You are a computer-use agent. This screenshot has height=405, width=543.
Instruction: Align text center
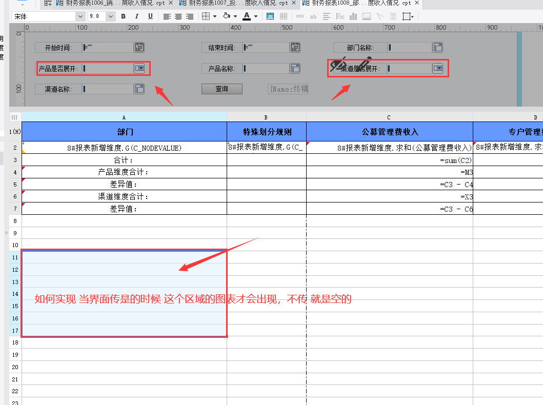point(178,16)
